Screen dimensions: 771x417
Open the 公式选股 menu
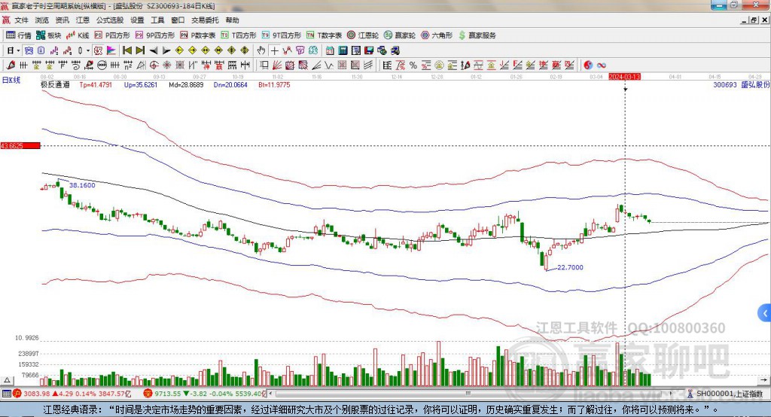pos(110,20)
